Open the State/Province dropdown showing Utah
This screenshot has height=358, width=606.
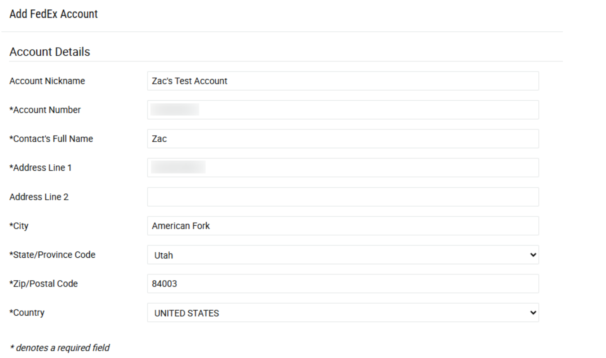click(x=343, y=255)
